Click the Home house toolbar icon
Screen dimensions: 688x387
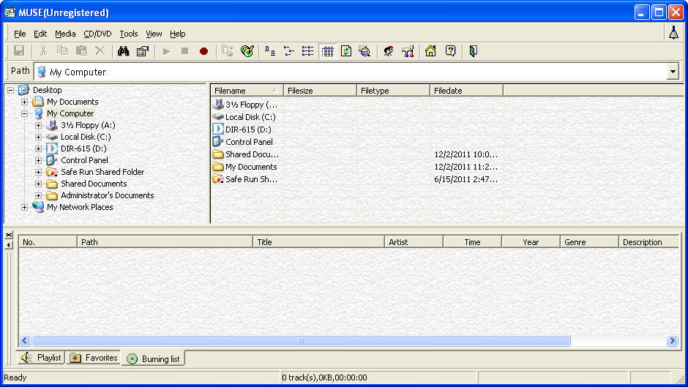(x=430, y=51)
